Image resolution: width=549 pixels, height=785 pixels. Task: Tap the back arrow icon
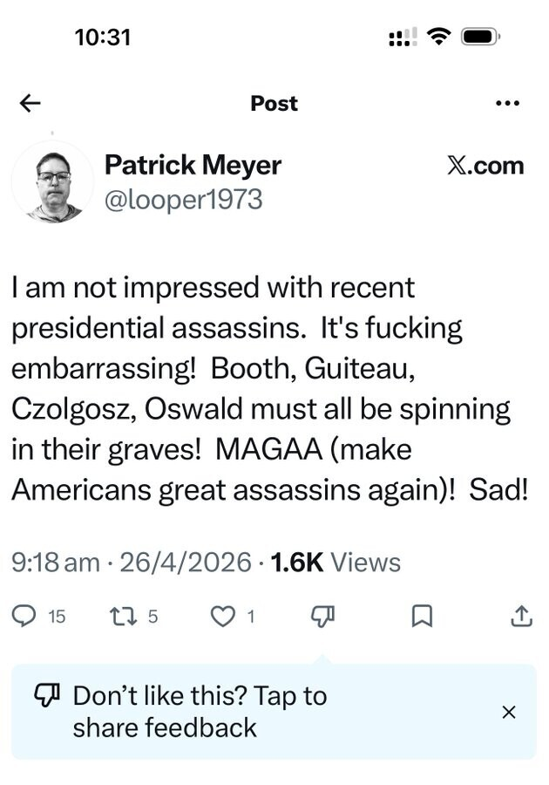[x=30, y=103]
